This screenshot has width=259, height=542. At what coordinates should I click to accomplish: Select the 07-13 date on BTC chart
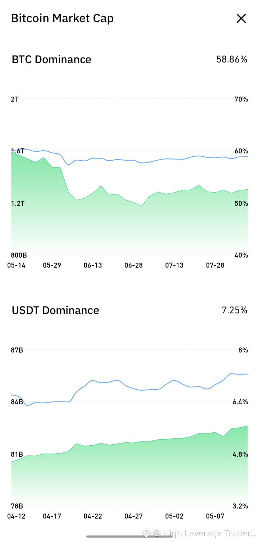pyautogui.click(x=174, y=265)
